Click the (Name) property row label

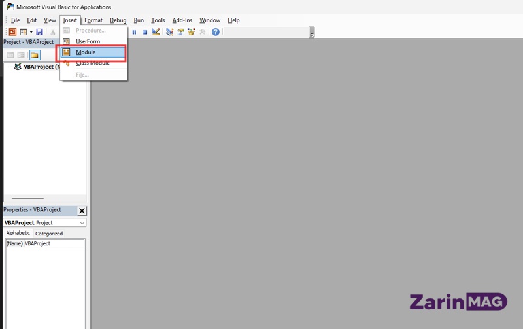pyautogui.click(x=14, y=243)
